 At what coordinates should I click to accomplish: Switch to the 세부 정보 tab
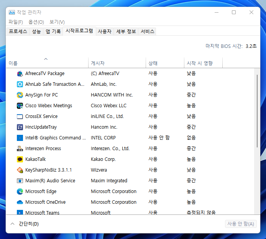(x=126, y=31)
